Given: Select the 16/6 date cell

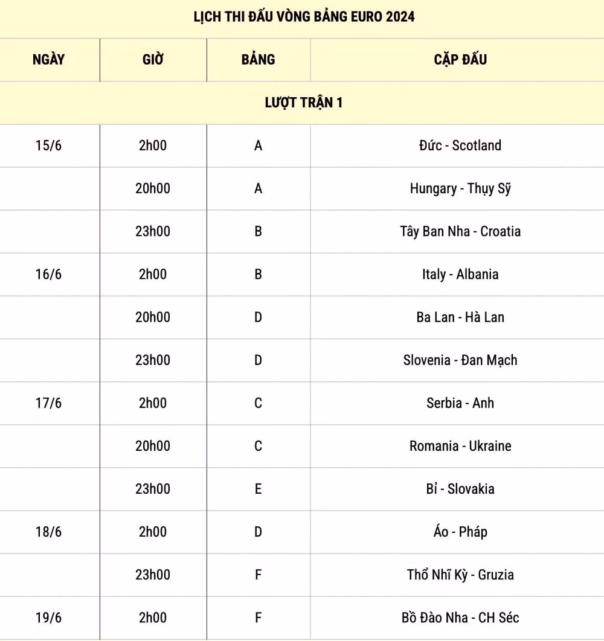Looking at the screenshot, I should (49, 274).
